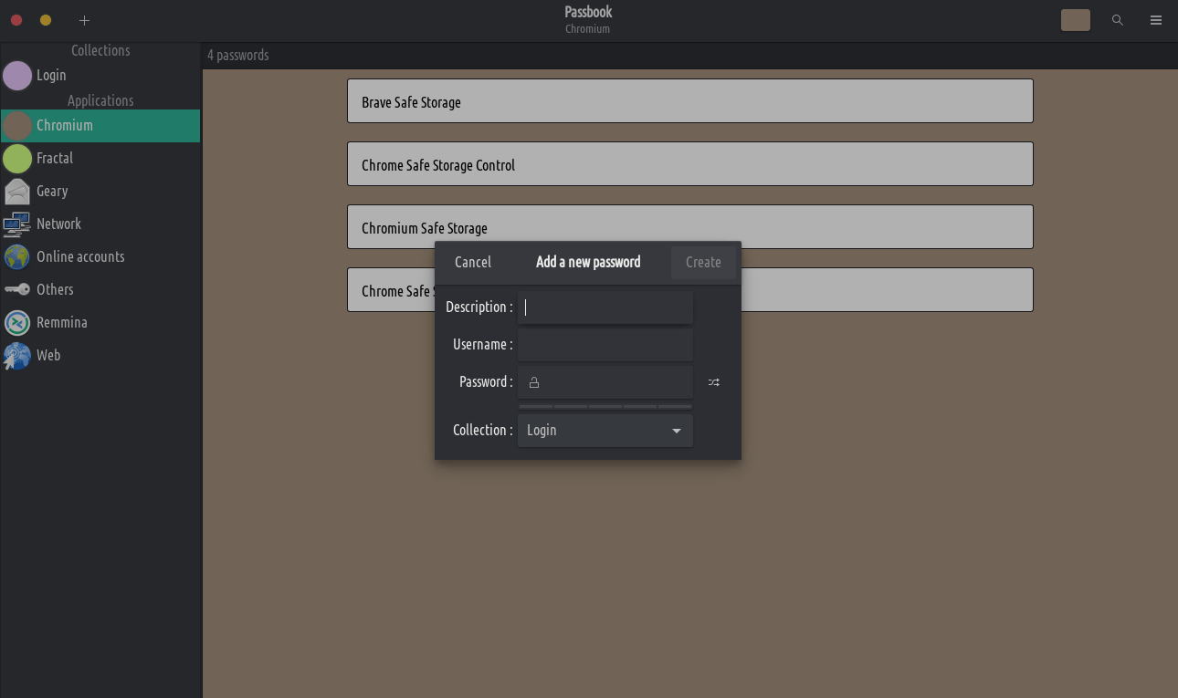Click the Online accounts globe icon
The width and height of the screenshot is (1178, 698).
17,257
